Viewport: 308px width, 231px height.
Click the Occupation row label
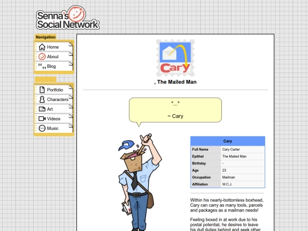tap(201, 177)
